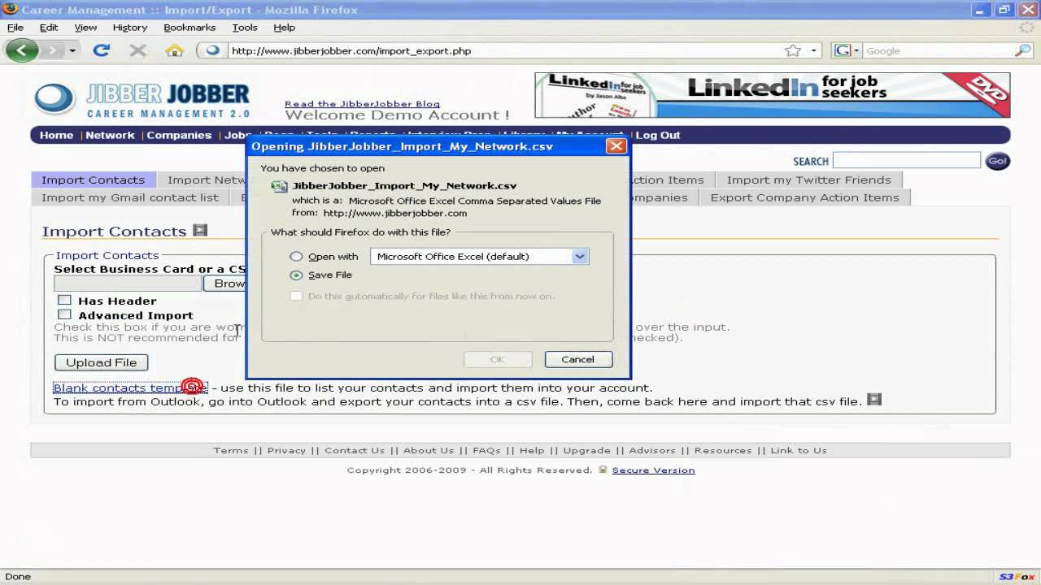Open the Contact Us footer link
1041x585 pixels.
click(355, 450)
